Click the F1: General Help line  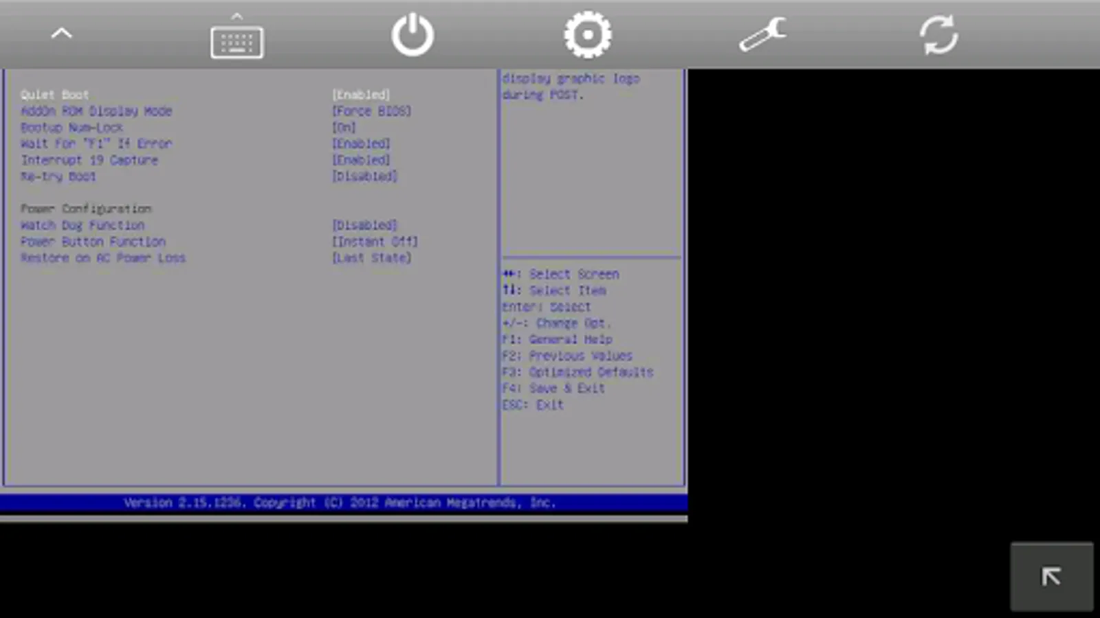click(x=557, y=339)
